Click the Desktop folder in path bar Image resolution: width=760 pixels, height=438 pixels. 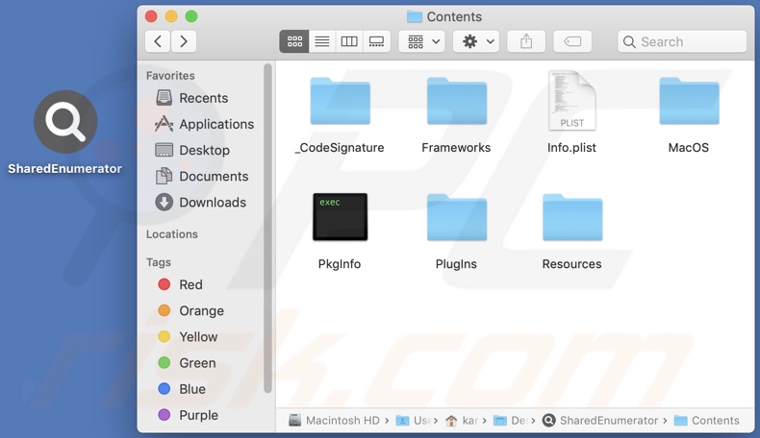[x=511, y=421]
